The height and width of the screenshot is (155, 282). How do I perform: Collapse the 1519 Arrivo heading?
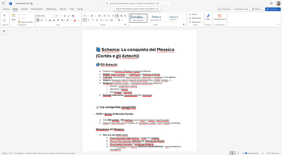94,114
